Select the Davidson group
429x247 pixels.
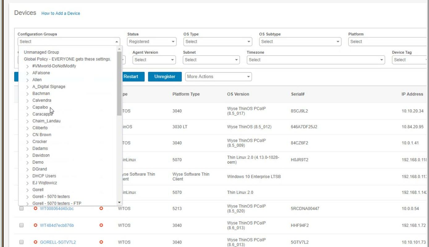41,155
